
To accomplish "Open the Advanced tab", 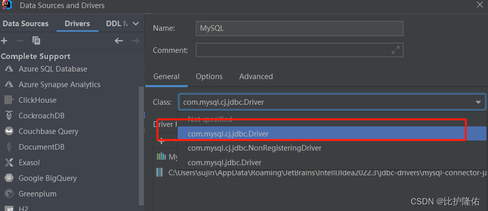I will click(256, 77).
